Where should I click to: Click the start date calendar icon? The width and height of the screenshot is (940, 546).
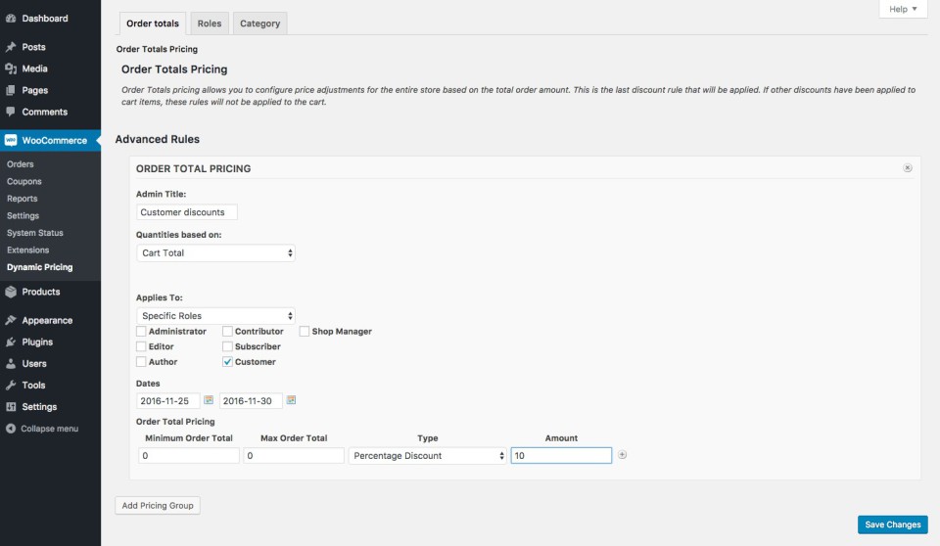pyautogui.click(x=209, y=400)
